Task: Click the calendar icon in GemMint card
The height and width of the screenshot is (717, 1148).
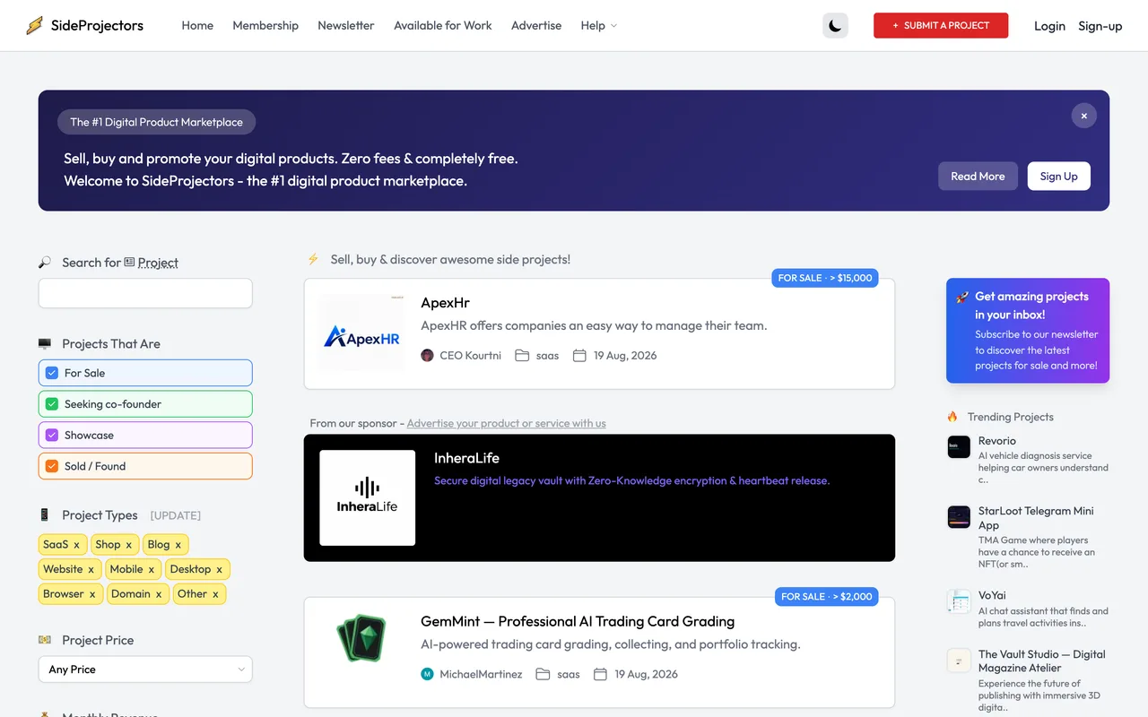Action: [601, 674]
